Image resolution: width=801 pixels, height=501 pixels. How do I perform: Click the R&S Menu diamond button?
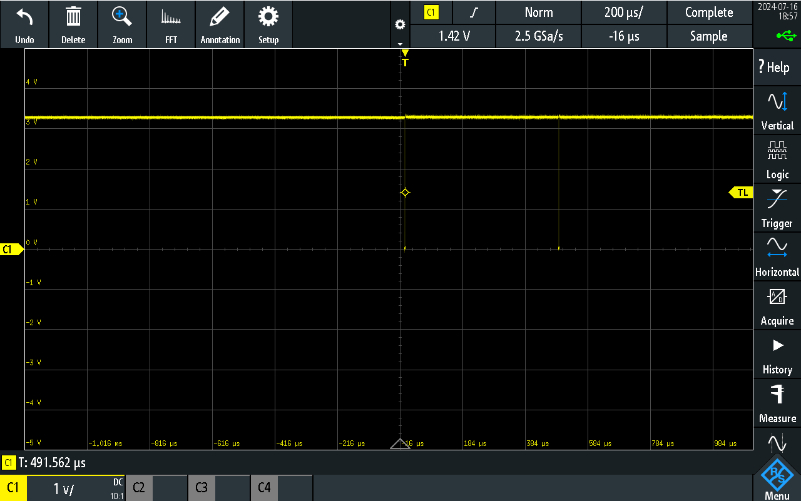pos(777,479)
